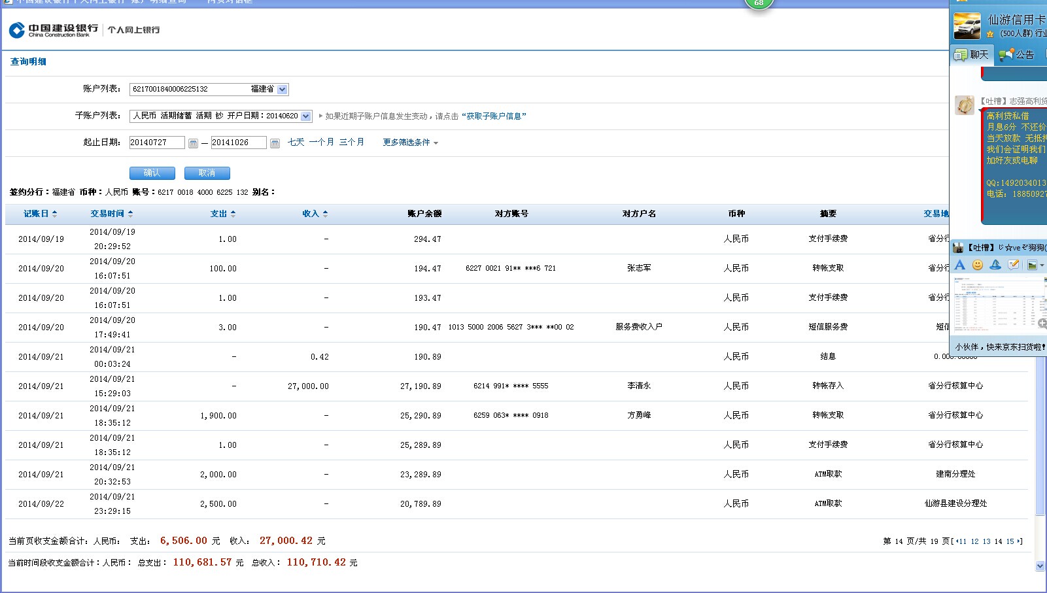The width and height of the screenshot is (1047, 593).
Task: Expand the 子账户列表 sub-account dropdown
Action: tap(305, 116)
